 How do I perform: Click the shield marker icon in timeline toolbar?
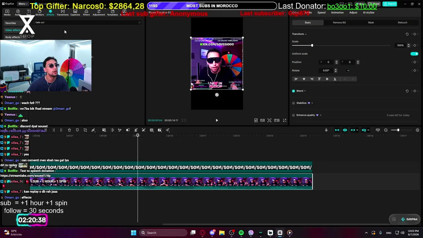[77, 130]
